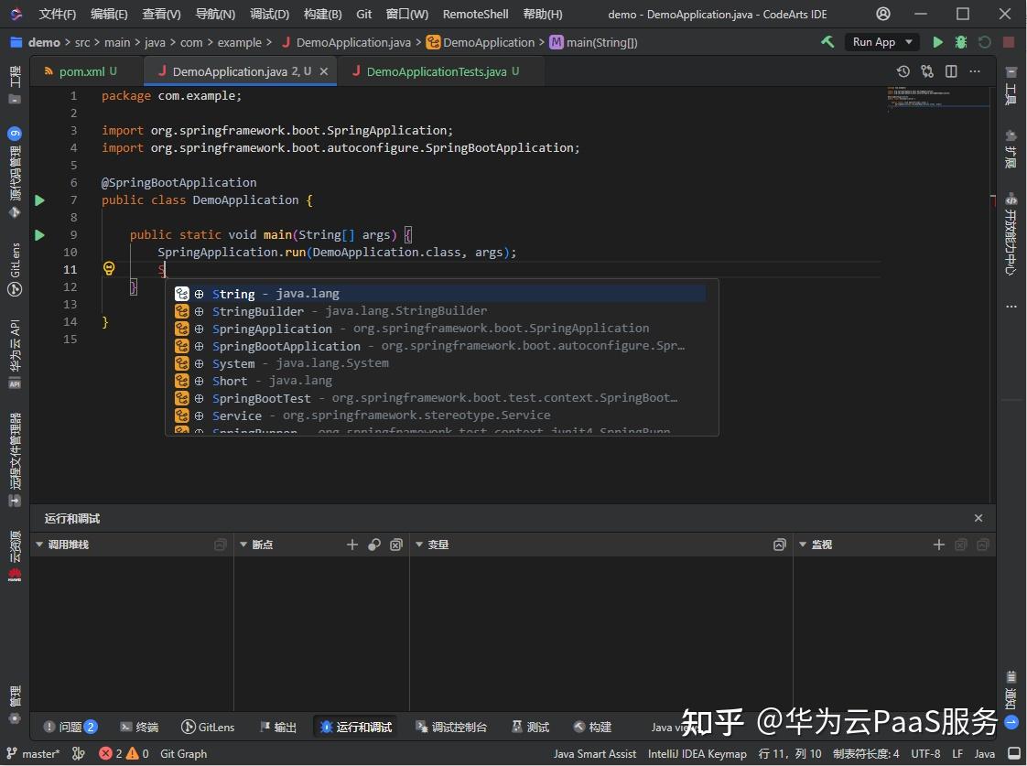Toggle all breakpoints in 断点 section
Viewport: 1027px width, 766px height.
(x=374, y=545)
